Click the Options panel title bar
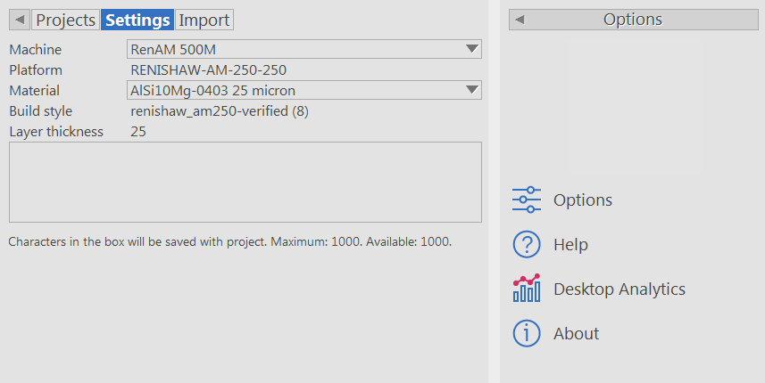This screenshot has width=765, height=383. tap(633, 20)
